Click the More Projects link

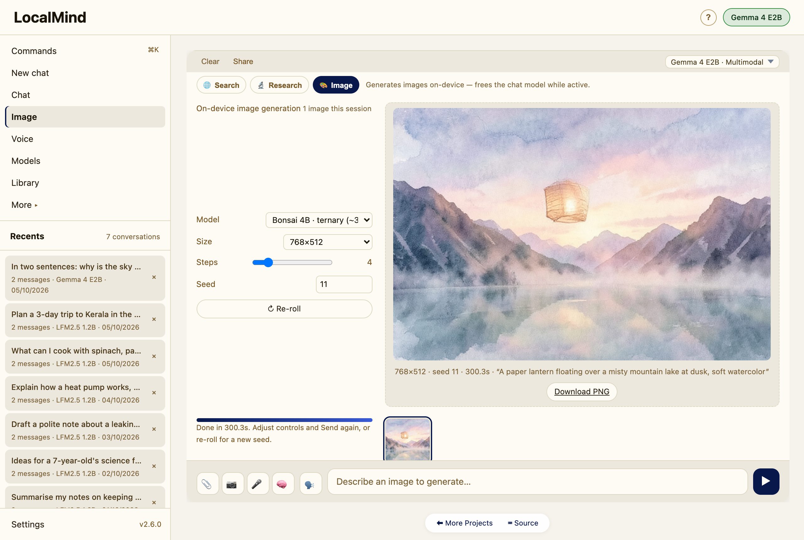[464, 523]
